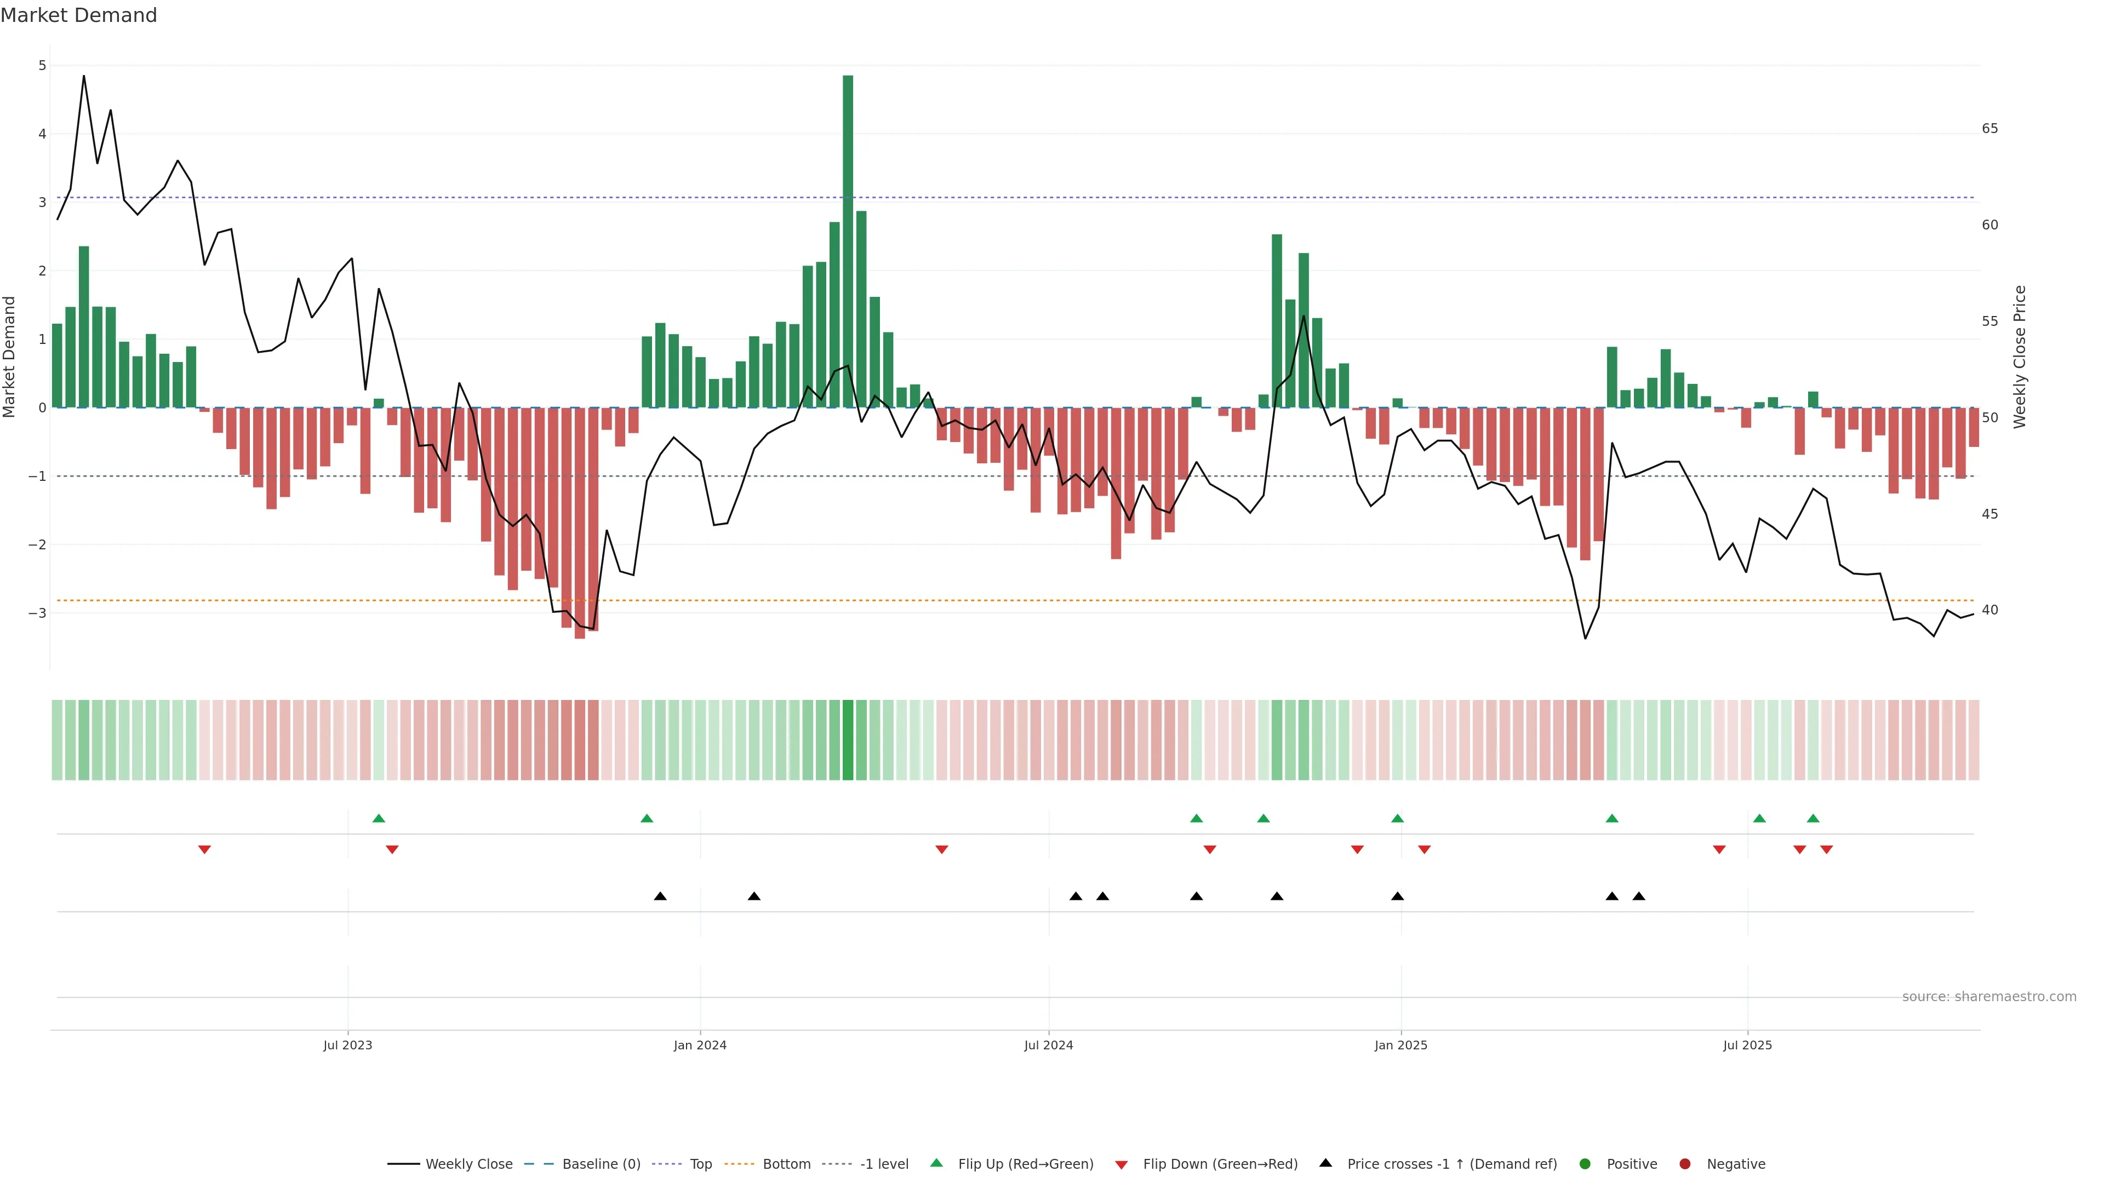Click the green Positive legend dot
Image resolution: width=2104 pixels, height=1183 pixels.
(1585, 1163)
